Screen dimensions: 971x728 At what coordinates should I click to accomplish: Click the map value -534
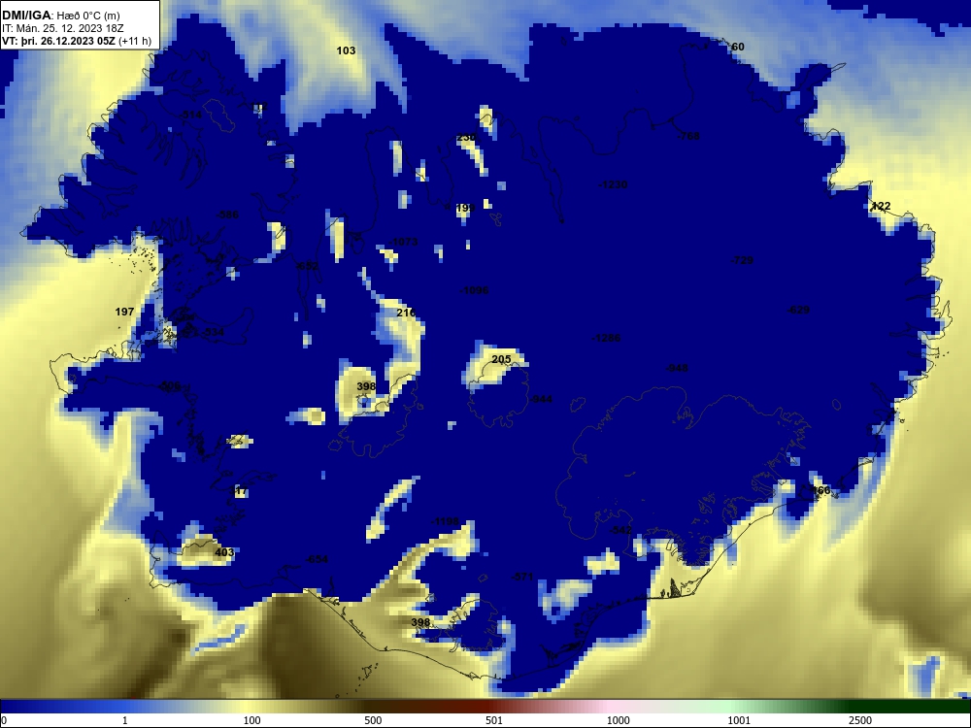(x=213, y=332)
